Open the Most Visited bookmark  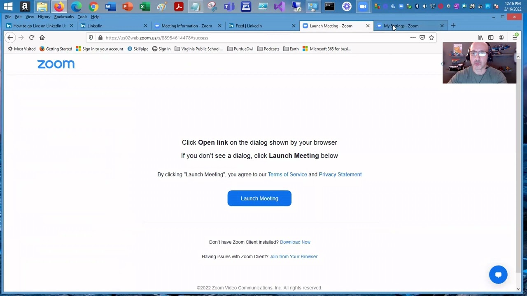pos(21,49)
